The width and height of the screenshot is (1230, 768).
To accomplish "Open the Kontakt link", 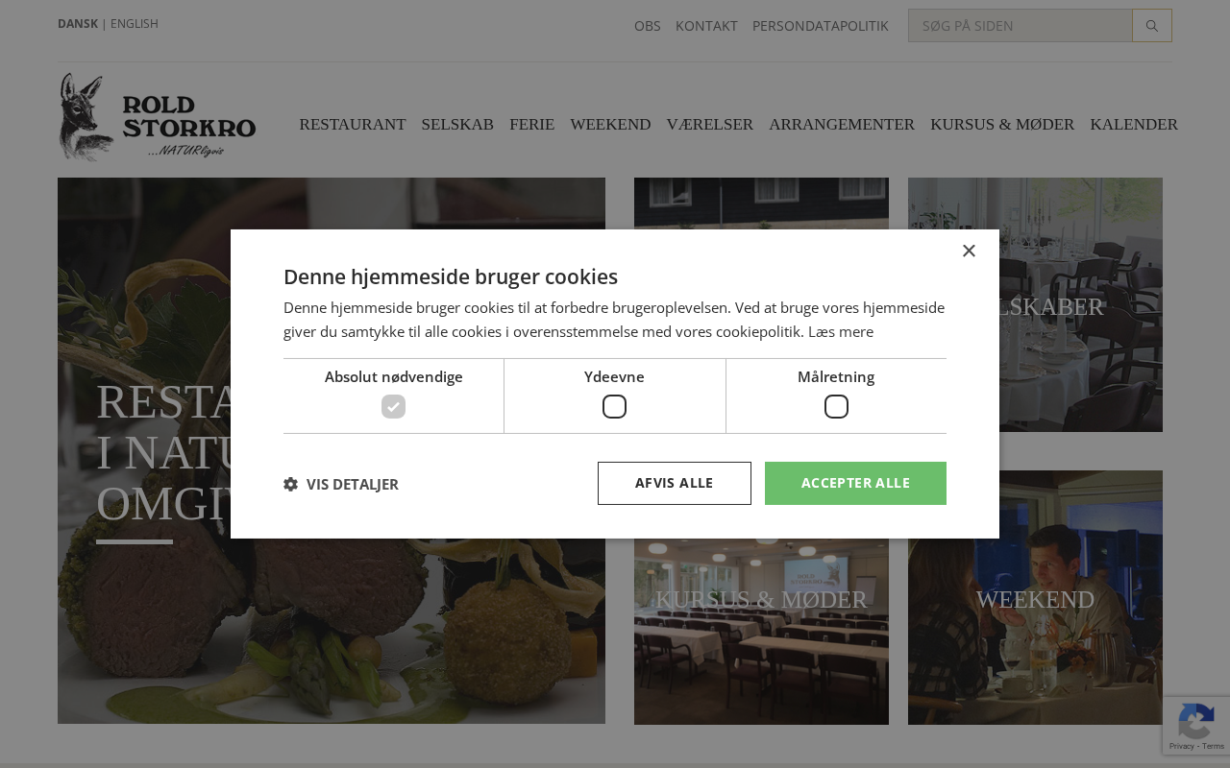I will [x=706, y=26].
